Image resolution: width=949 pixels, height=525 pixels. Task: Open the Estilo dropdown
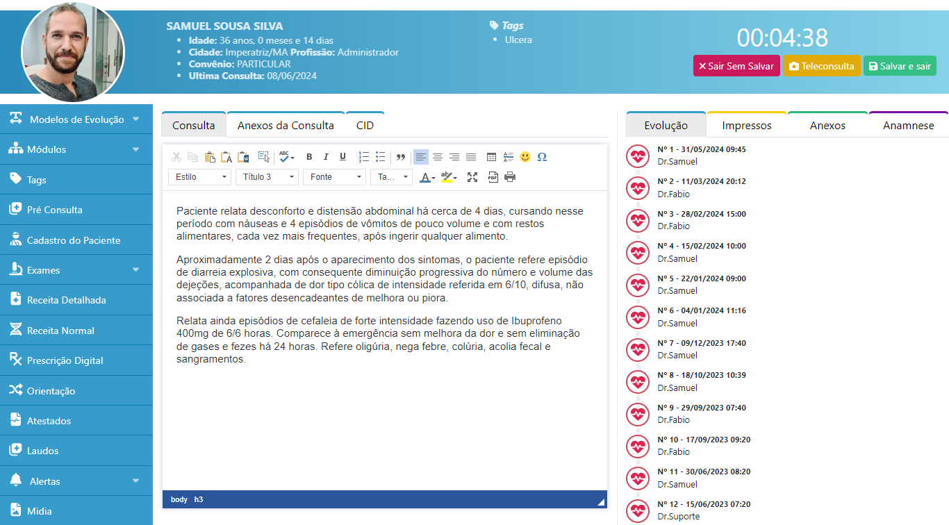pyautogui.click(x=199, y=177)
